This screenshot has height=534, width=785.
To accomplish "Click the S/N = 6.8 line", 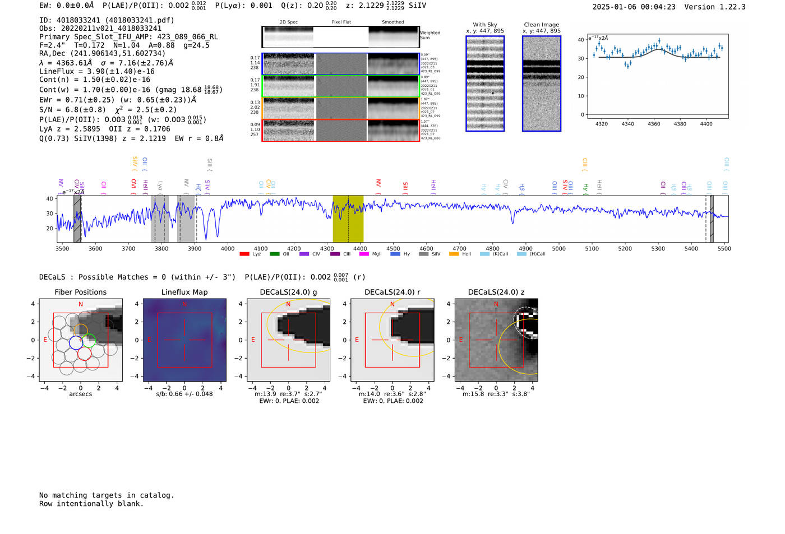I will point(108,109).
